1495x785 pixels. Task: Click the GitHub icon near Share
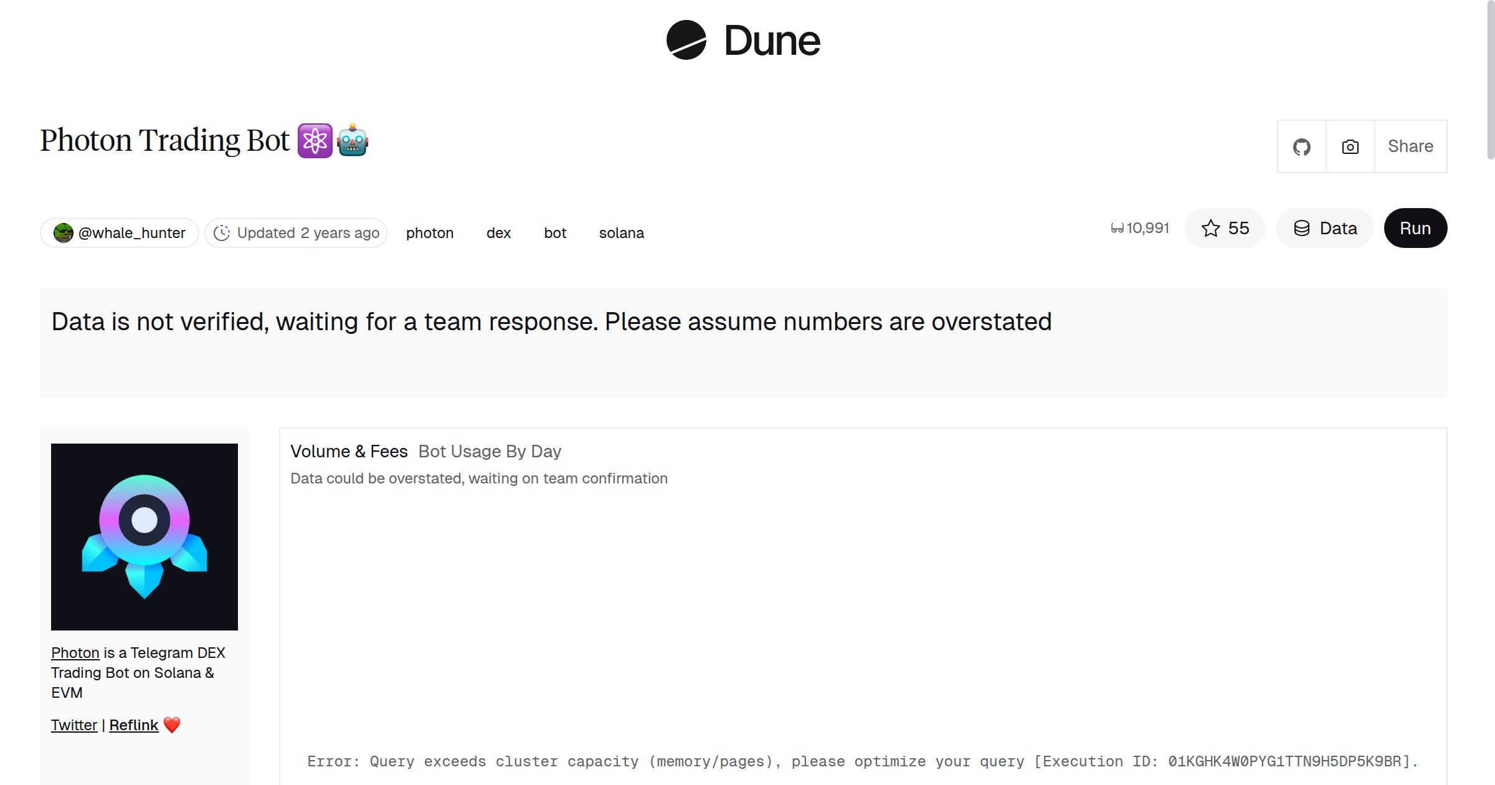(x=1301, y=146)
